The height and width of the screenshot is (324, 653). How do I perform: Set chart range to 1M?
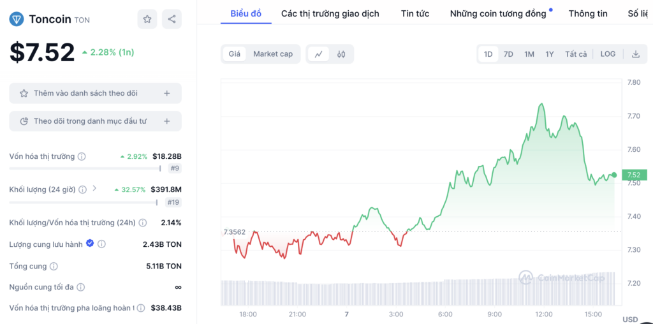[529, 54]
